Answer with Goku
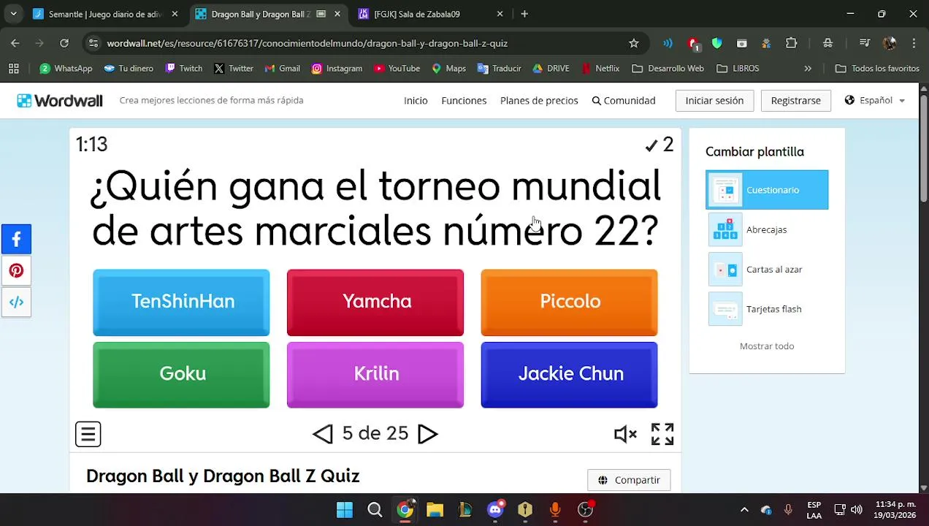Viewport: 929px width, 526px height. [181, 375]
